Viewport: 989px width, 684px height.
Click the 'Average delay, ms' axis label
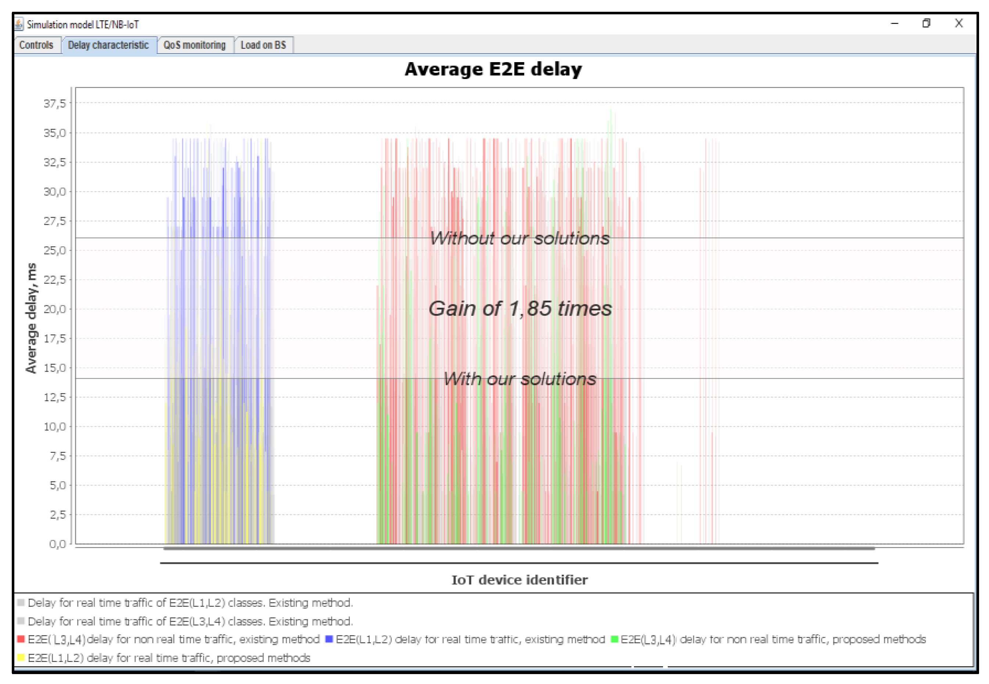(31, 318)
